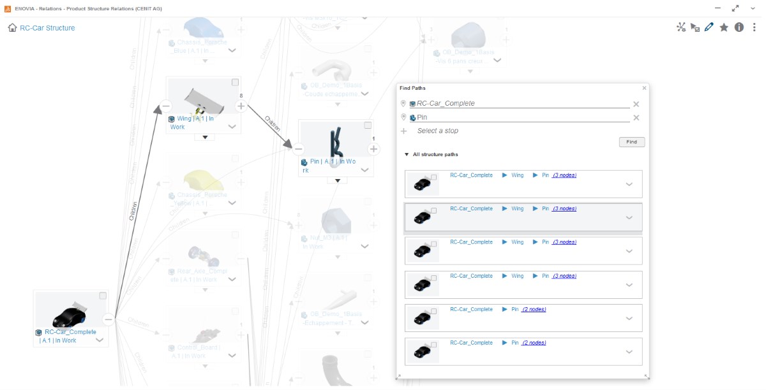Expand the last path row's chevron
This screenshot has width=766, height=390.
pyautogui.click(x=629, y=352)
